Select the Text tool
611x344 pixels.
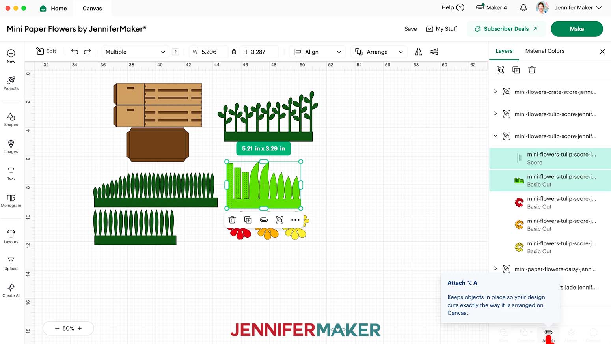11,173
